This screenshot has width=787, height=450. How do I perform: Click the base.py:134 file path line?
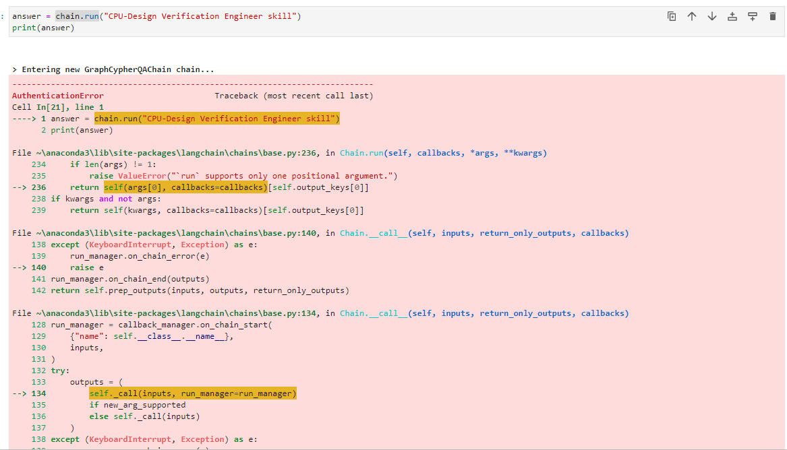click(x=320, y=313)
